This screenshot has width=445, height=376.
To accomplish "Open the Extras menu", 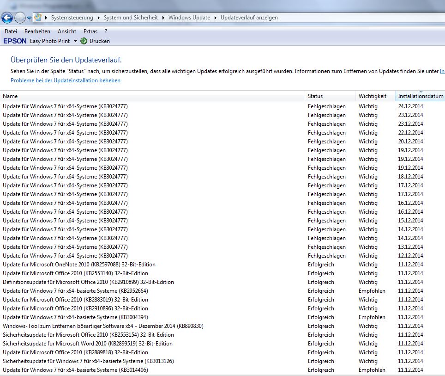I will coord(90,31).
